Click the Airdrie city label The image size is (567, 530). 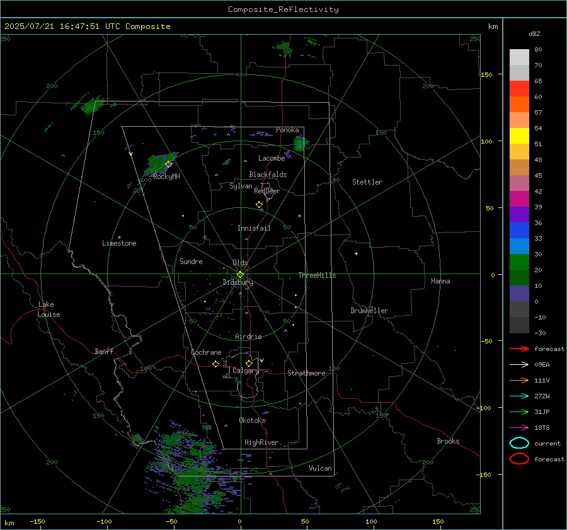[x=248, y=337]
